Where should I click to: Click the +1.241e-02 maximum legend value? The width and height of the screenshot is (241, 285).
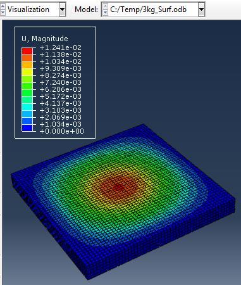(61, 47)
